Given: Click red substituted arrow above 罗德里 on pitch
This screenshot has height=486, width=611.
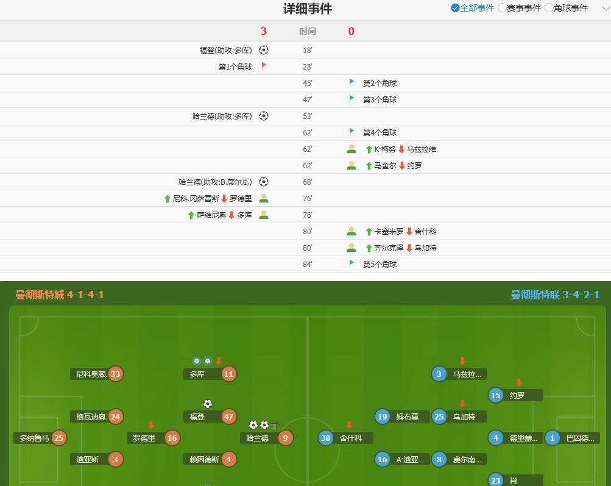Looking at the screenshot, I should pyautogui.click(x=151, y=425).
